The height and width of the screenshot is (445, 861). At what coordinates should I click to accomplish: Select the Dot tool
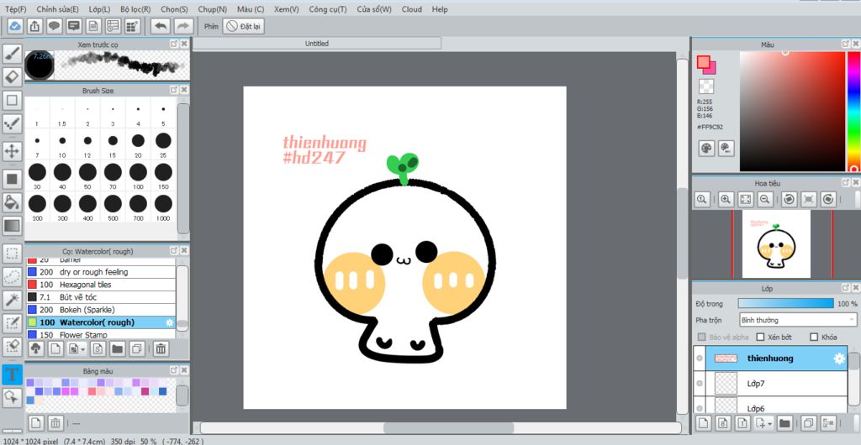point(12,124)
